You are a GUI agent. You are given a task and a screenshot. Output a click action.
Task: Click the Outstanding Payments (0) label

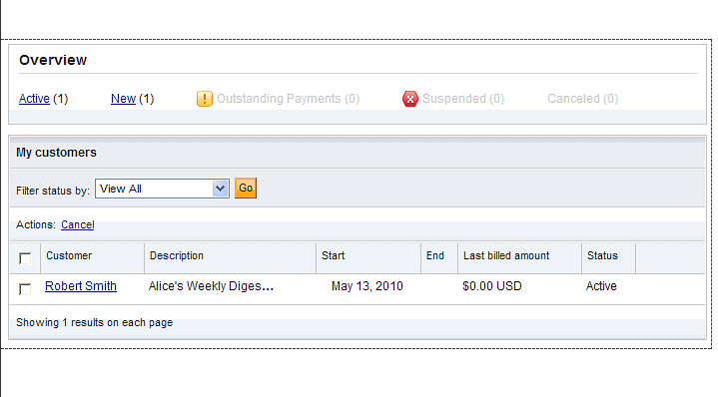pyautogui.click(x=288, y=99)
